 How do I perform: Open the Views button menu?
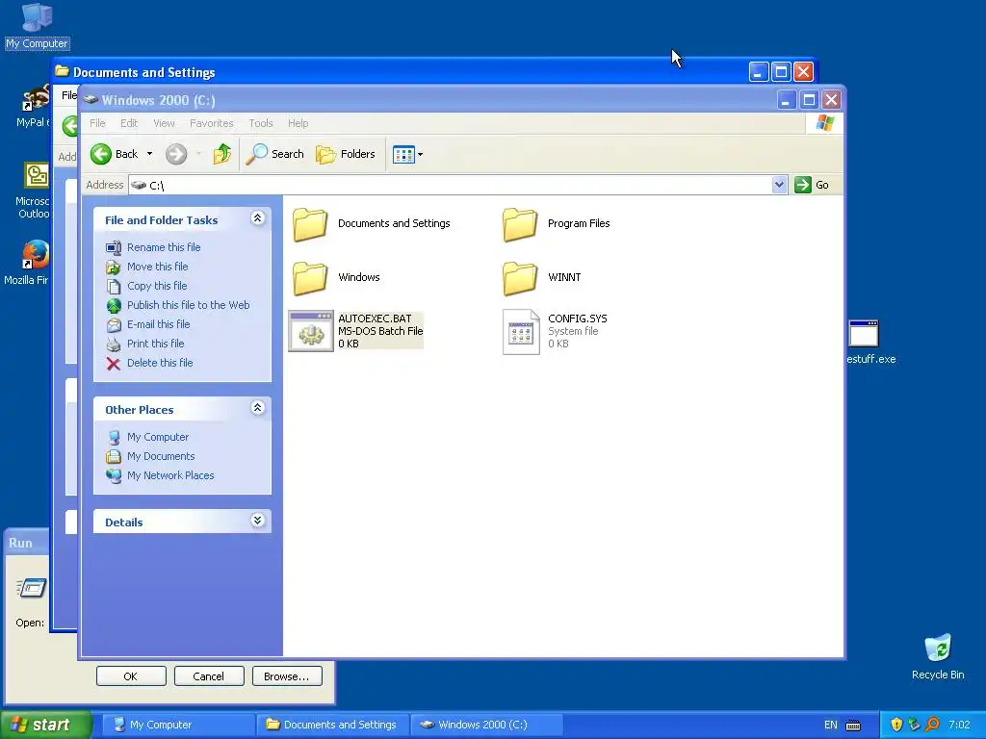pos(407,154)
